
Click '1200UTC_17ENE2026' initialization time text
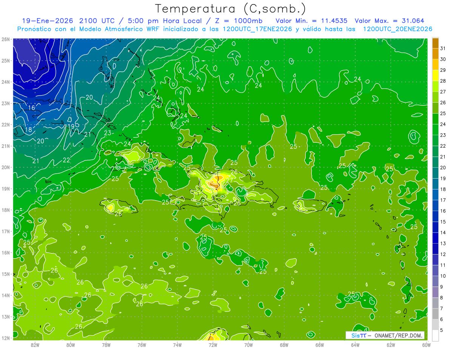(257, 29)
